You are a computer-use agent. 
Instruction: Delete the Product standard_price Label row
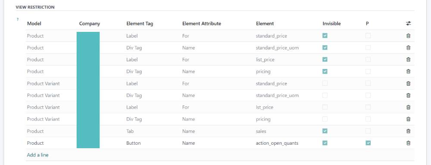click(408, 36)
